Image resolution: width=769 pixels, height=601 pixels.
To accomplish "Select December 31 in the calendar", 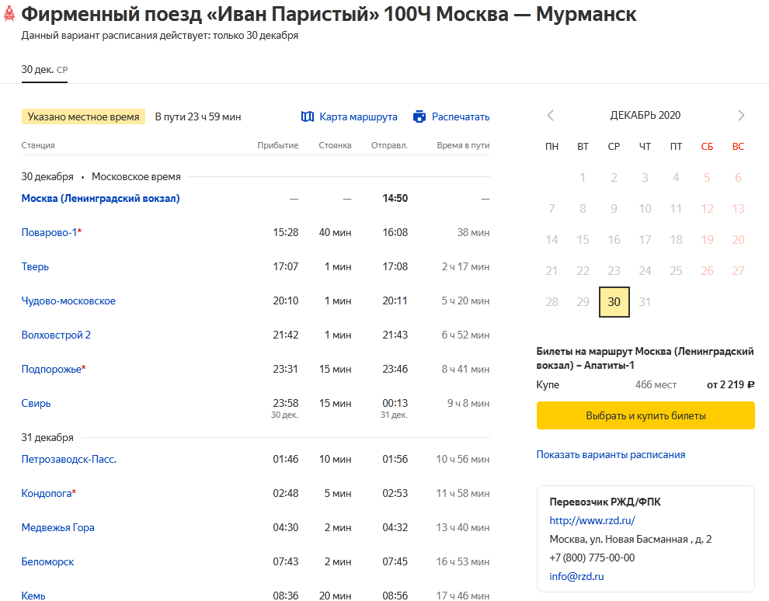I will (x=645, y=302).
